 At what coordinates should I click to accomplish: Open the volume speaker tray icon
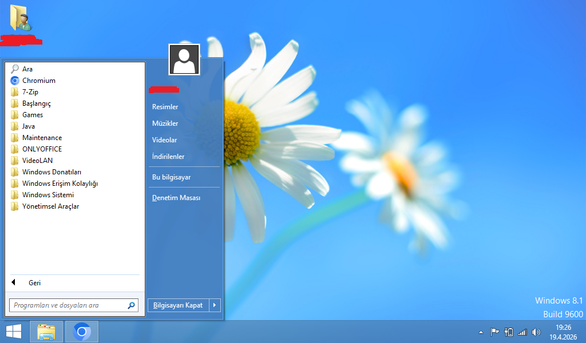click(x=536, y=332)
